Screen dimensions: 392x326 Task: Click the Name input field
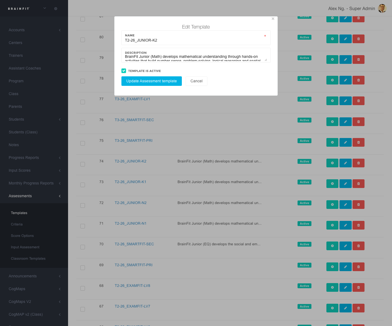[x=196, y=38]
